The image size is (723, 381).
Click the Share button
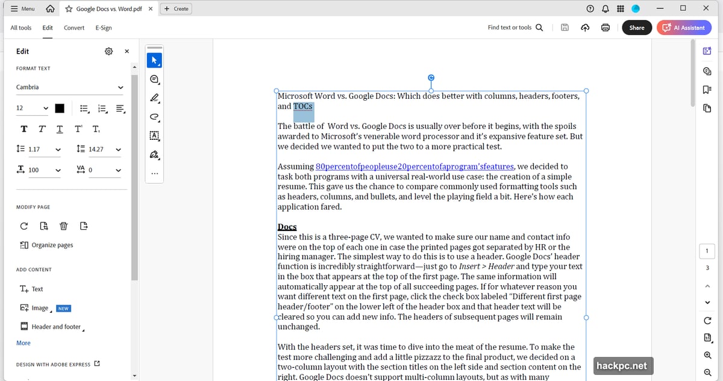pos(637,27)
